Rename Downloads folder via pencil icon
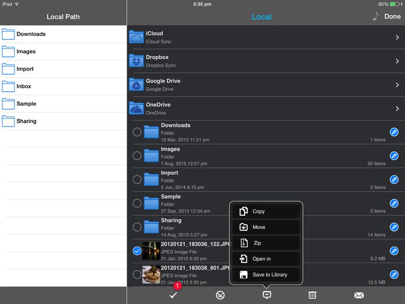405x304 pixels. (x=394, y=132)
